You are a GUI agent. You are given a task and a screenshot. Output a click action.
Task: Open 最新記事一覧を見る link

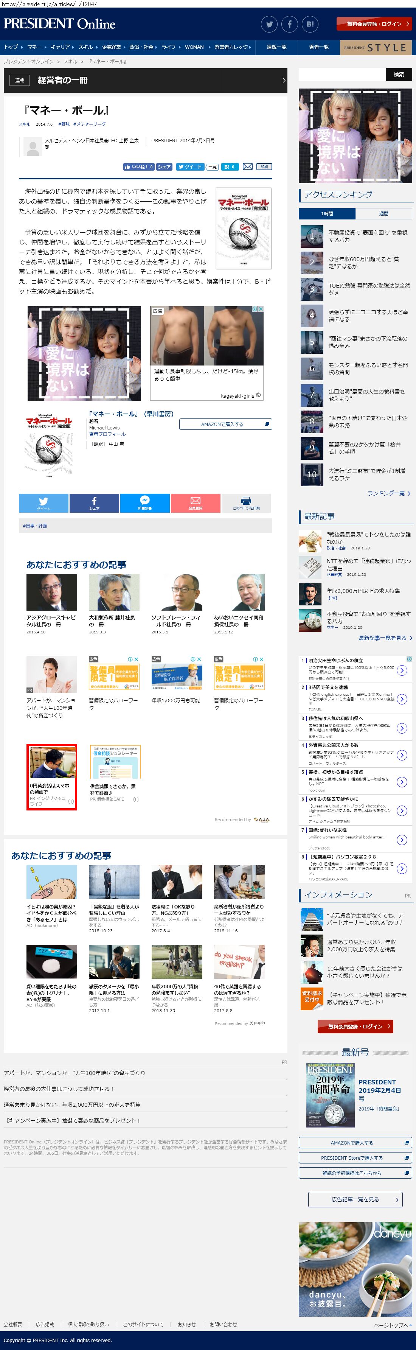[x=385, y=638]
